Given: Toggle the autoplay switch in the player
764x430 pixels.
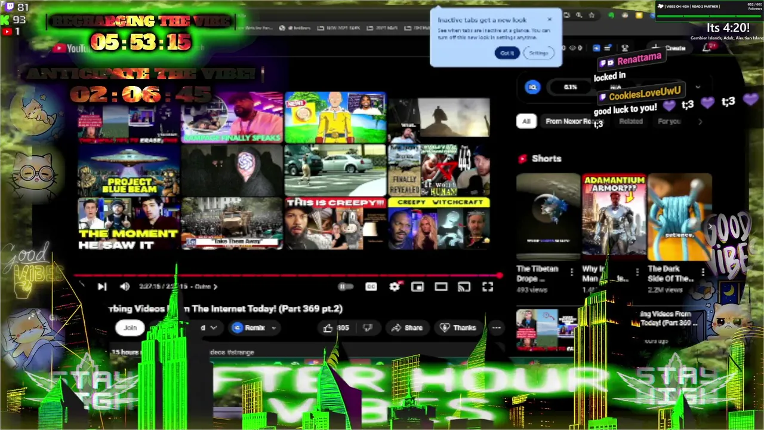Looking at the screenshot, I should tap(345, 287).
